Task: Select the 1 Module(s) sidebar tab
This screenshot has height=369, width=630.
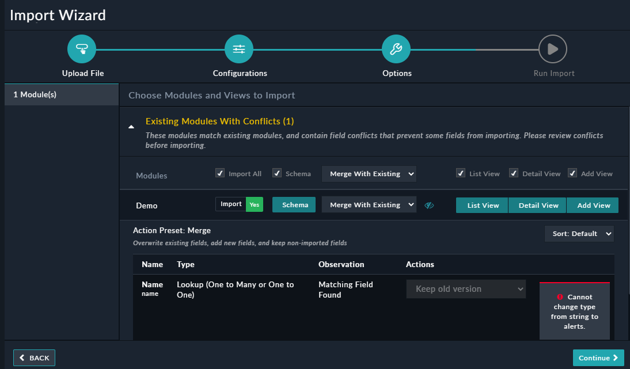Action: pos(61,94)
